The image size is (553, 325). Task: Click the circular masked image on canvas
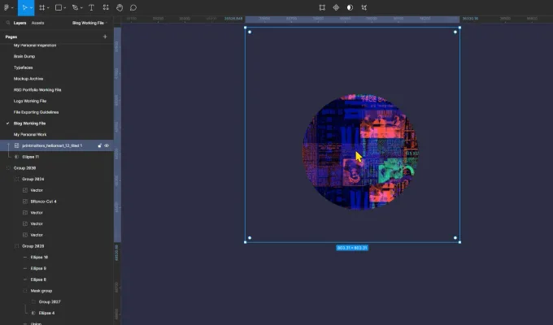pyautogui.click(x=360, y=152)
